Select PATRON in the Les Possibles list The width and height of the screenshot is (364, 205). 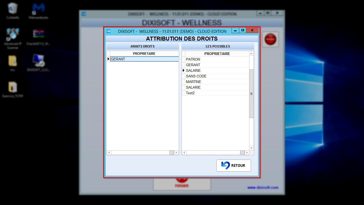coord(217,59)
